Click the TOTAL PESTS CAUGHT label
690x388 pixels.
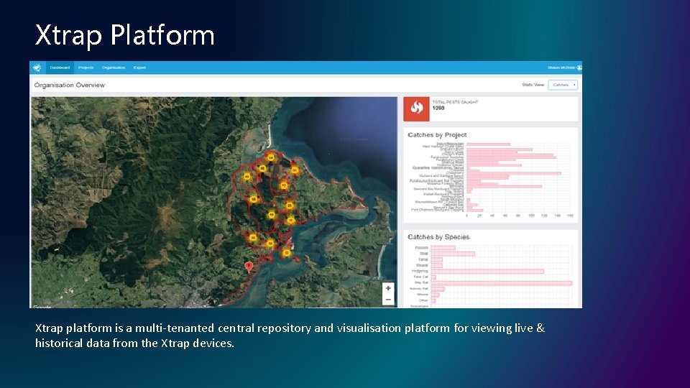(x=455, y=102)
